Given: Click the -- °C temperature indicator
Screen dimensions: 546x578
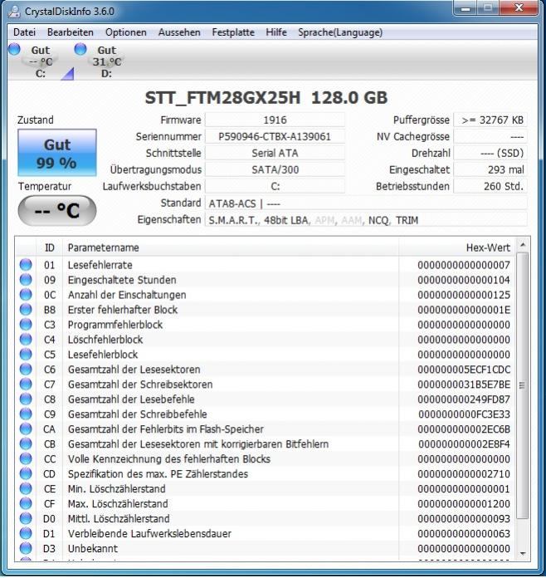Looking at the screenshot, I should (x=57, y=210).
